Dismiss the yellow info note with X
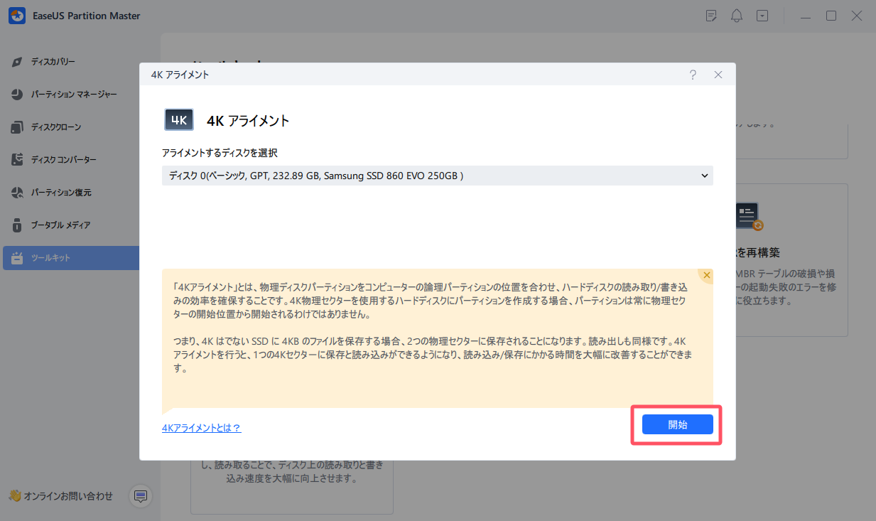The image size is (876, 521). pyautogui.click(x=706, y=275)
